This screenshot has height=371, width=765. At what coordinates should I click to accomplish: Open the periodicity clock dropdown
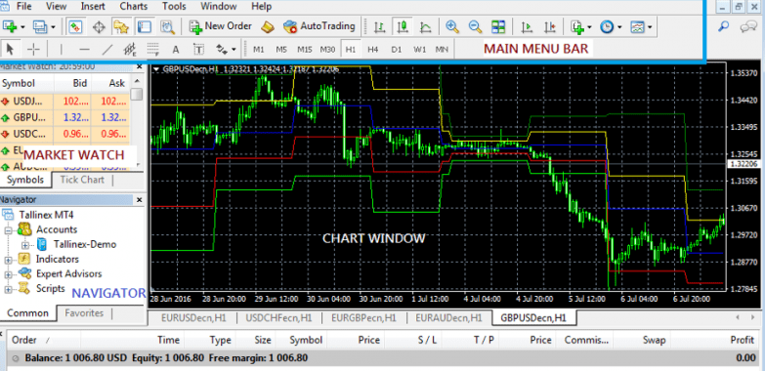click(610, 26)
